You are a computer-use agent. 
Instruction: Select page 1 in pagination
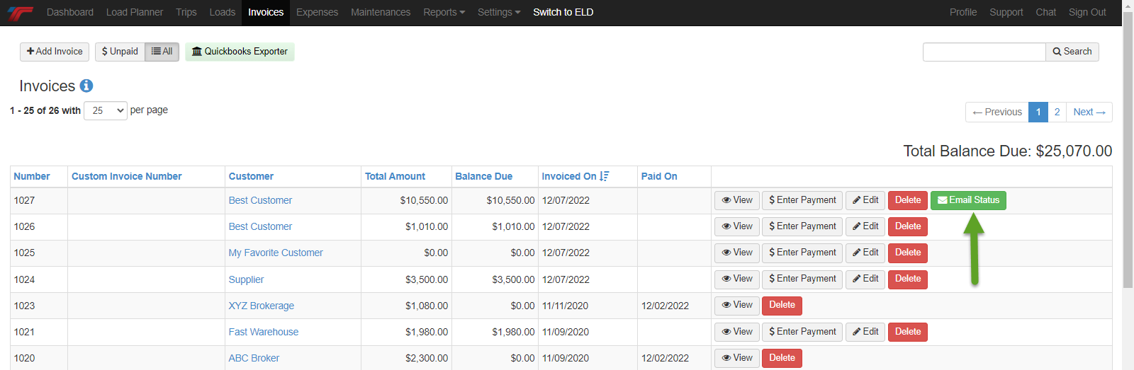coord(1038,112)
